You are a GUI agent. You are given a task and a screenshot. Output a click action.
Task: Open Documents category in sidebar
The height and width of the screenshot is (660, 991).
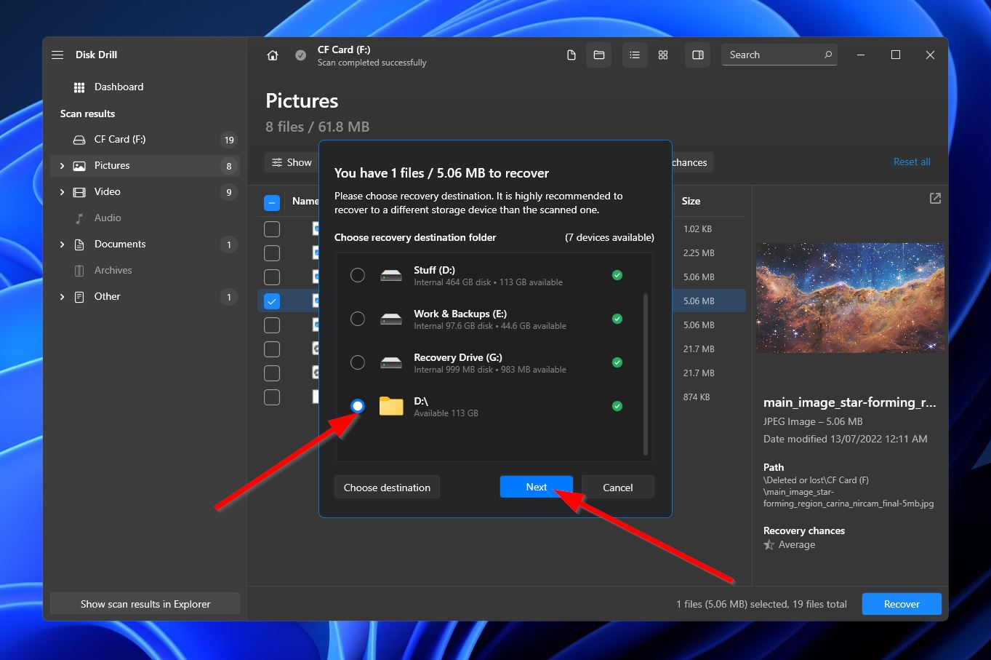tap(145, 244)
